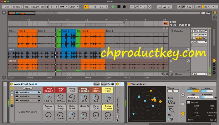Activate the Punch-In switch icon

159,7
